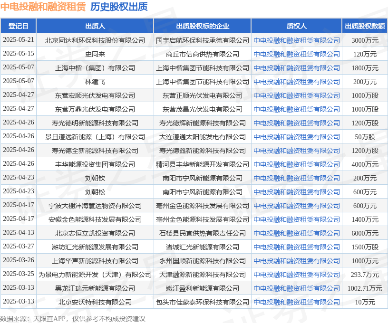Open pledgee link in 上海中楷（集团）有限公司 row
The width and height of the screenshot is (388, 323).
point(296,68)
